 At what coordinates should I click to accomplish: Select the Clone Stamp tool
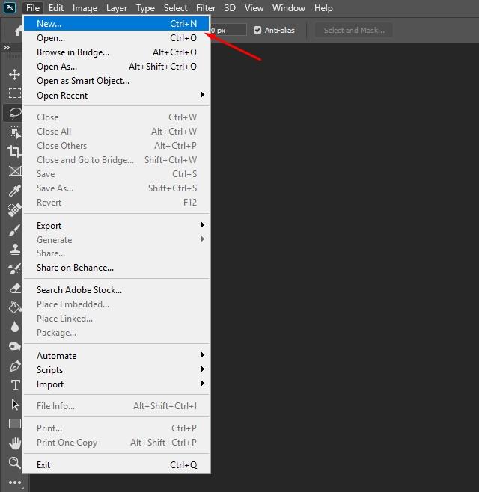coord(14,250)
